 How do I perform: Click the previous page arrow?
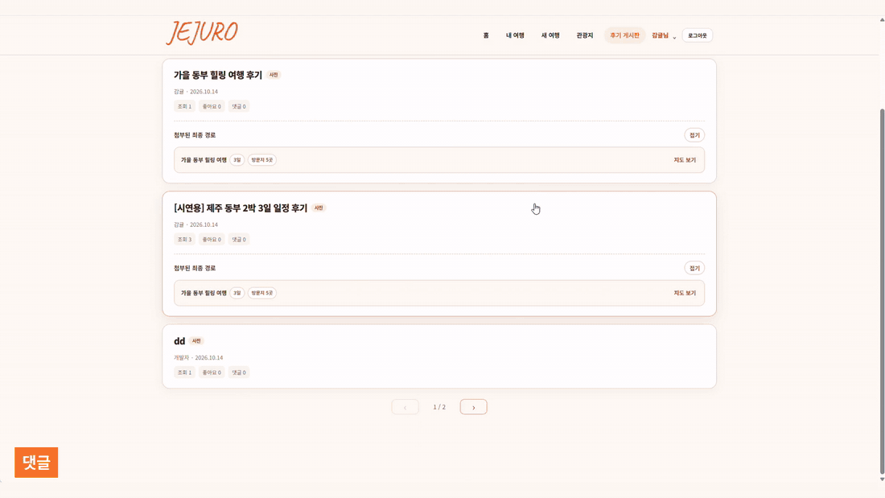tap(405, 407)
